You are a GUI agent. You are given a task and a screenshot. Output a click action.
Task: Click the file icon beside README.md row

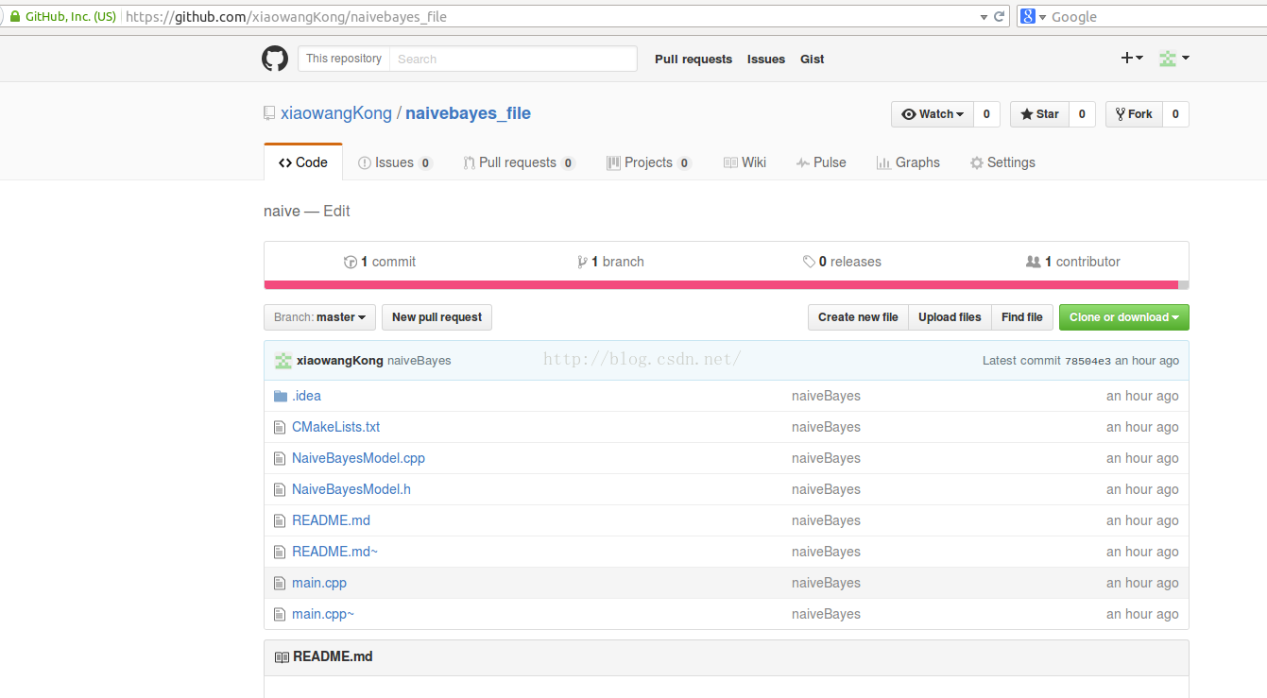point(279,520)
